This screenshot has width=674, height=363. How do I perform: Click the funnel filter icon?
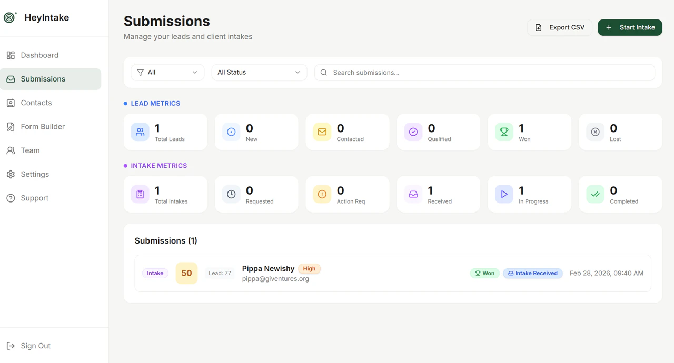pos(140,73)
